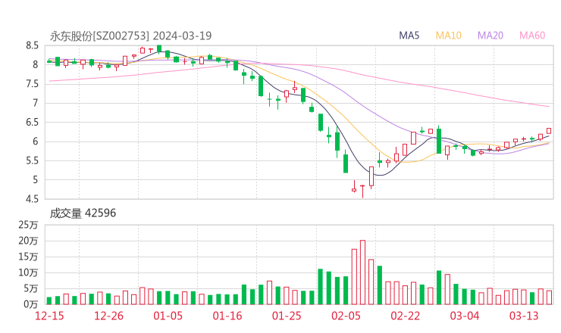
Task: Click the MA10 legend label
Action: click(448, 36)
